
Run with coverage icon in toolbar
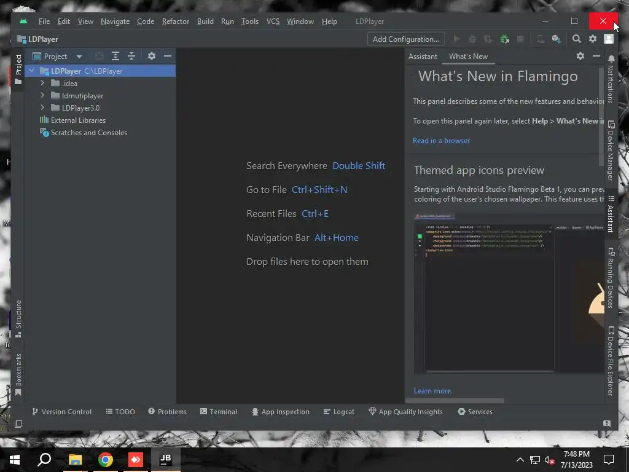488,39
